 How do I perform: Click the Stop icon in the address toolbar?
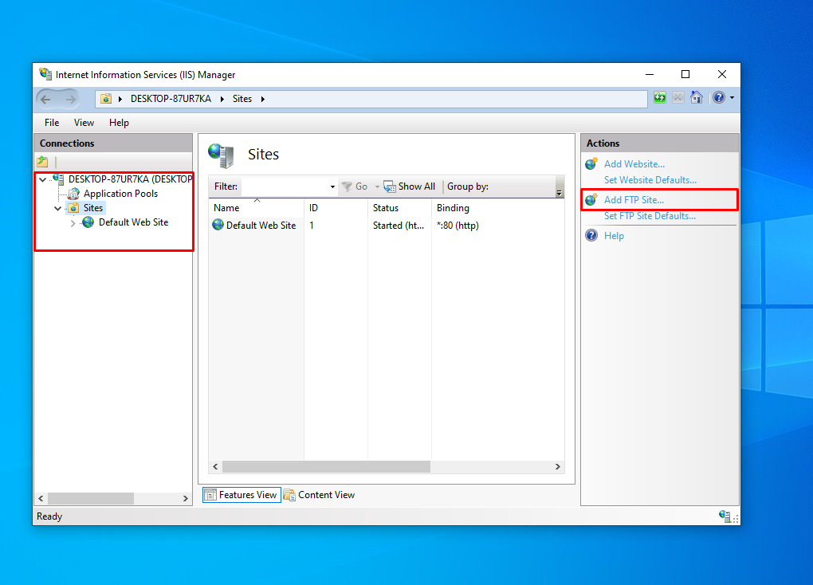(x=677, y=97)
